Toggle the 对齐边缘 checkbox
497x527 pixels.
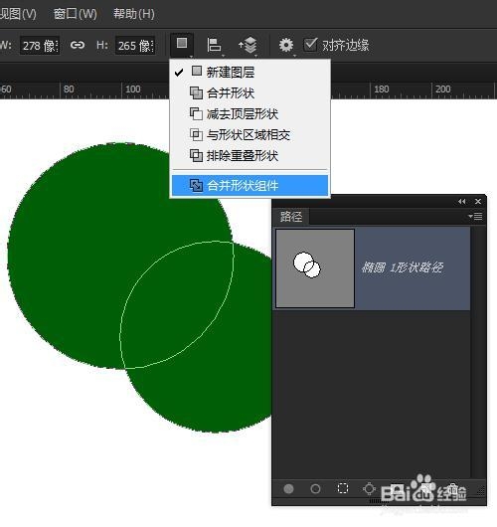310,45
